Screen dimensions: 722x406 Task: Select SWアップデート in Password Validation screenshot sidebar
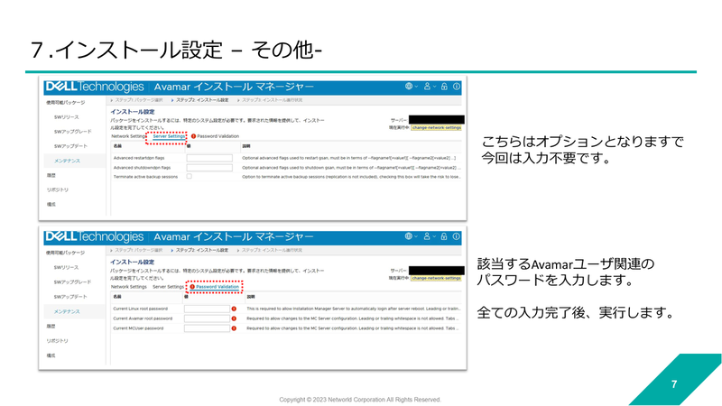70,297
